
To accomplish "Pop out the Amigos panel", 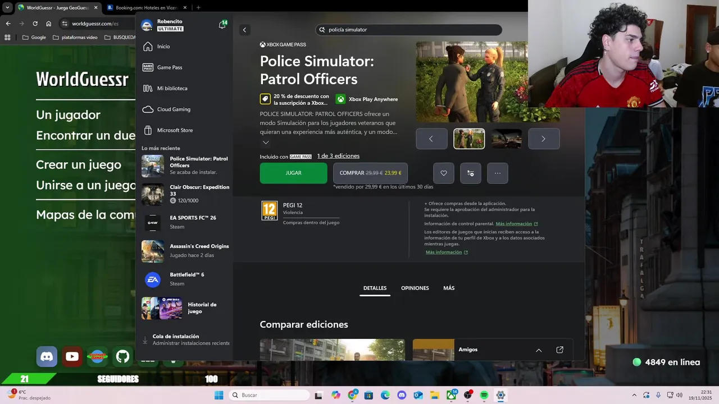I will click(559, 350).
